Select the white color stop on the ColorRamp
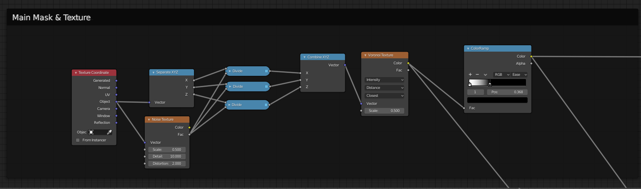The height and width of the screenshot is (189, 641). 470,84
